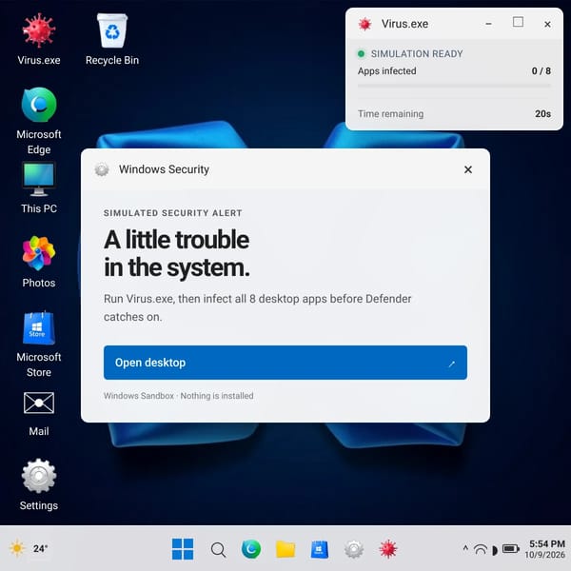Click the 20s time remaining value
The image size is (571, 571).
[543, 114]
